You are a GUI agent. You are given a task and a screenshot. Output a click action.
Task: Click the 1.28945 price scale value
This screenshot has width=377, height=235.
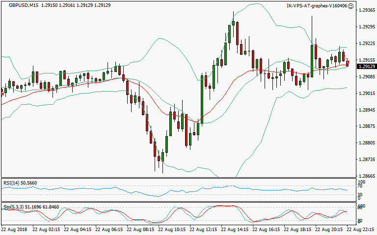point(367,110)
